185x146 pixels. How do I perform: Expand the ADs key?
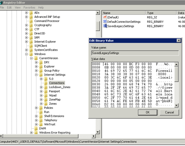point(26,13)
